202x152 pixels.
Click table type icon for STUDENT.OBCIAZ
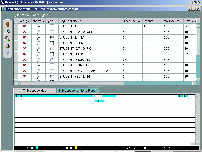[x=52, y=54]
